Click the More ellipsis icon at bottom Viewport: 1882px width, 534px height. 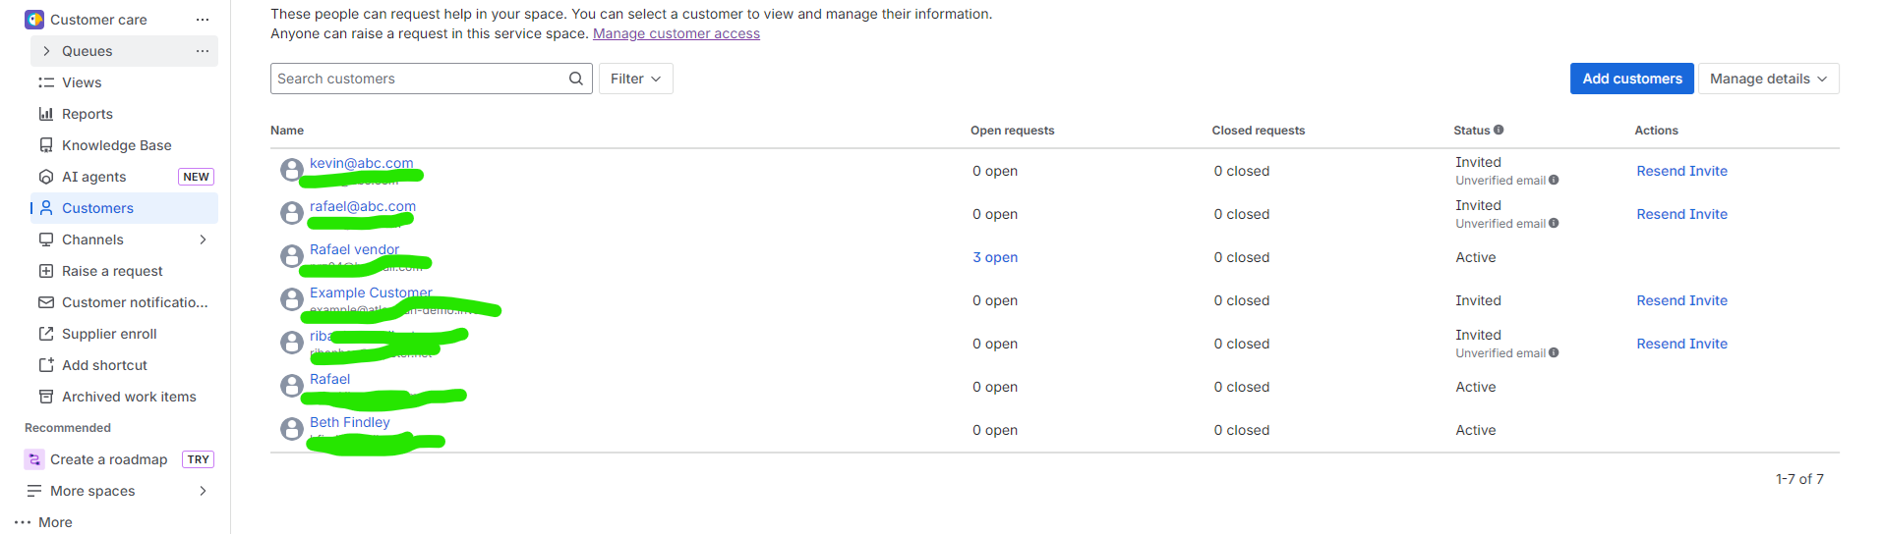(23, 522)
